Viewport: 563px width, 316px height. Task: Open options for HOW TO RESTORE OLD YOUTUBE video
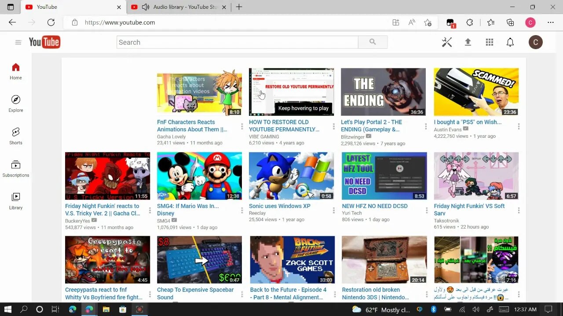click(333, 126)
